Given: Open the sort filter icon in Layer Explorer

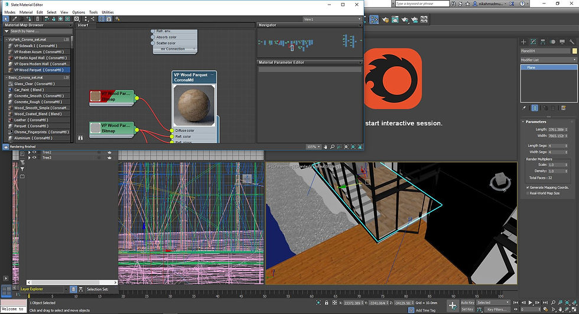Looking at the screenshot, I should (22, 169).
